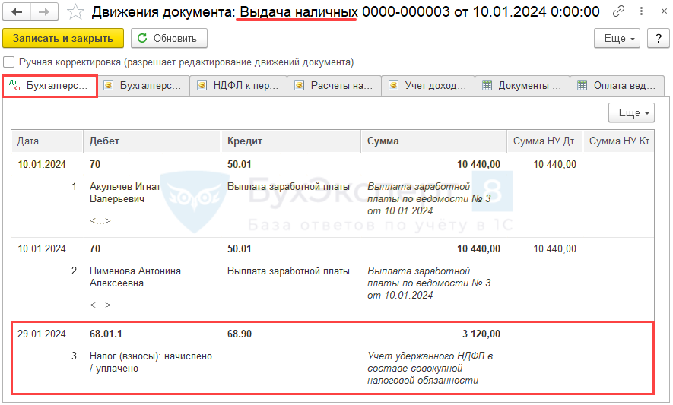Select the 3 120,00 amount cell

[x=481, y=334]
